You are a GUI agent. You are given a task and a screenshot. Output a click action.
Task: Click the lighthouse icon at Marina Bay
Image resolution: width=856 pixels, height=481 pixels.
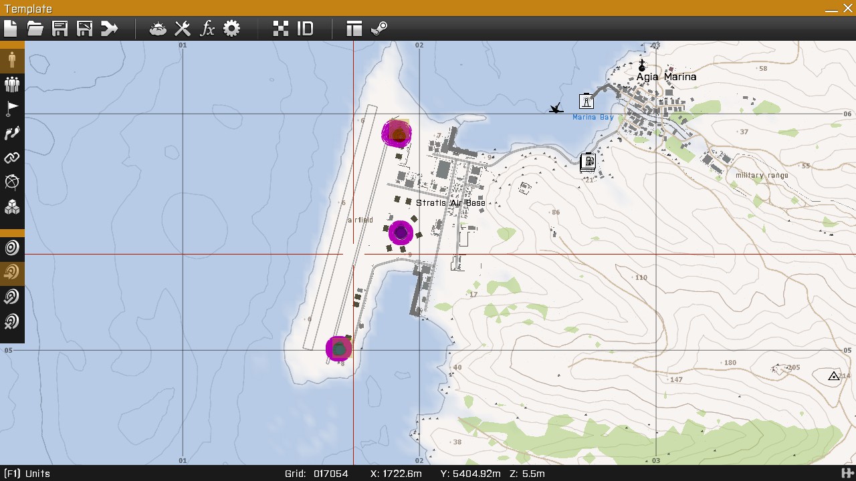[586, 101]
